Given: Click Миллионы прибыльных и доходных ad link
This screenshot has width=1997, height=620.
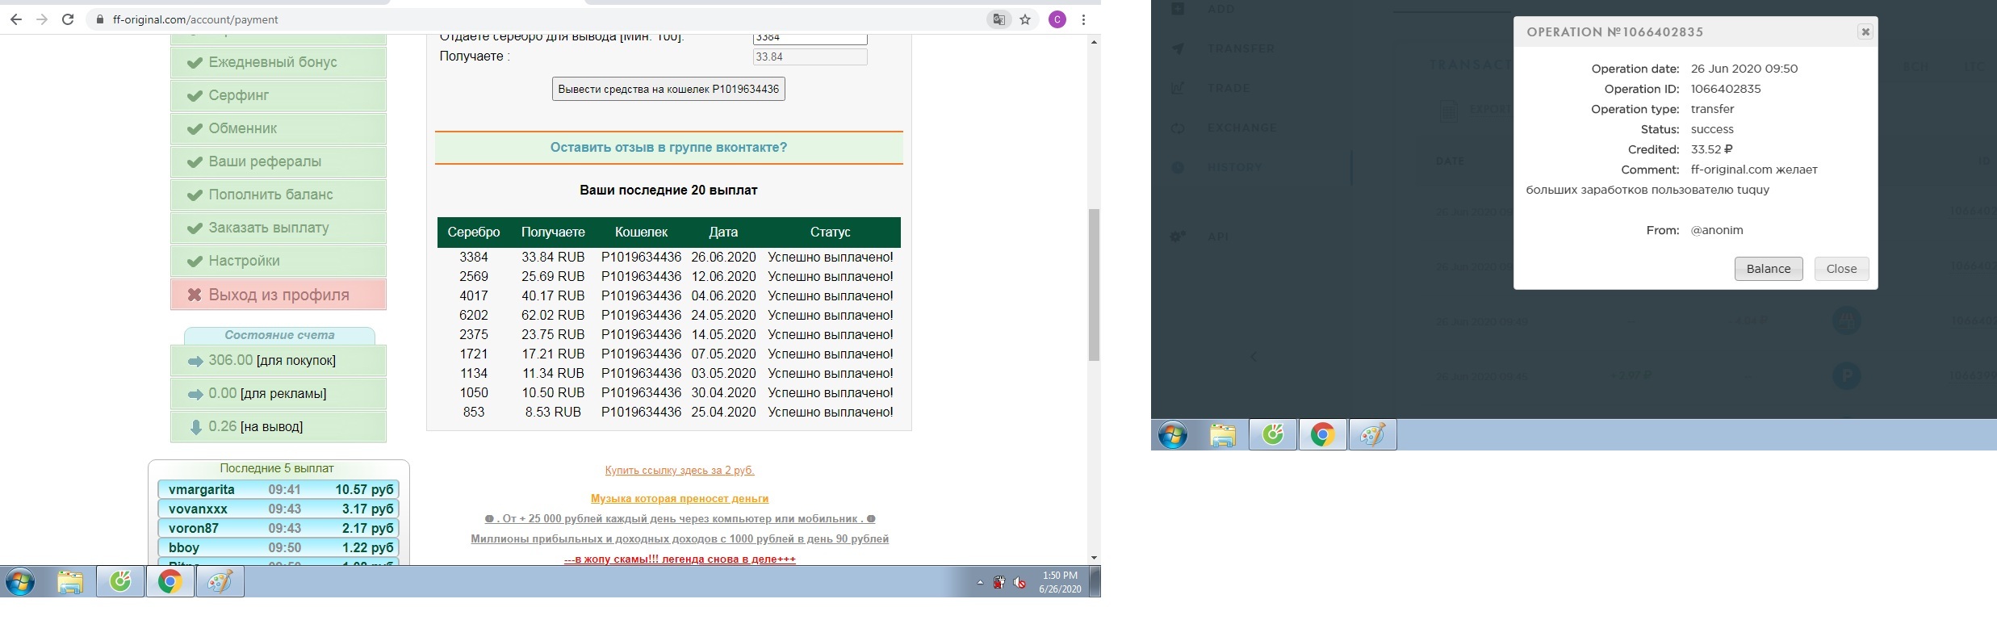Looking at the screenshot, I should click(x=680, y=538).
